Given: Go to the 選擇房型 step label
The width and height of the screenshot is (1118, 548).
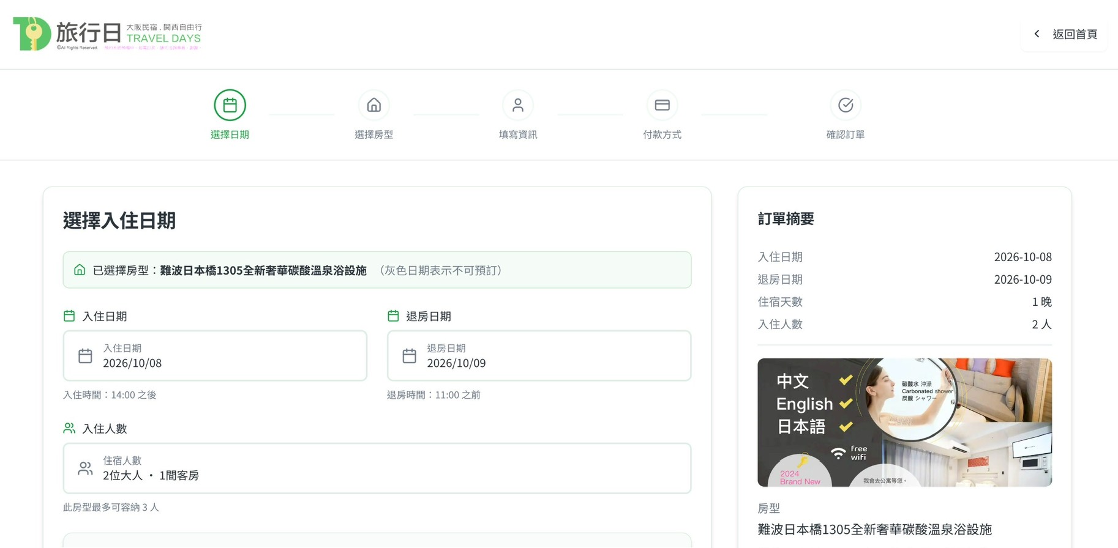Looking at the screenshot, I should (x=373, y=135).
